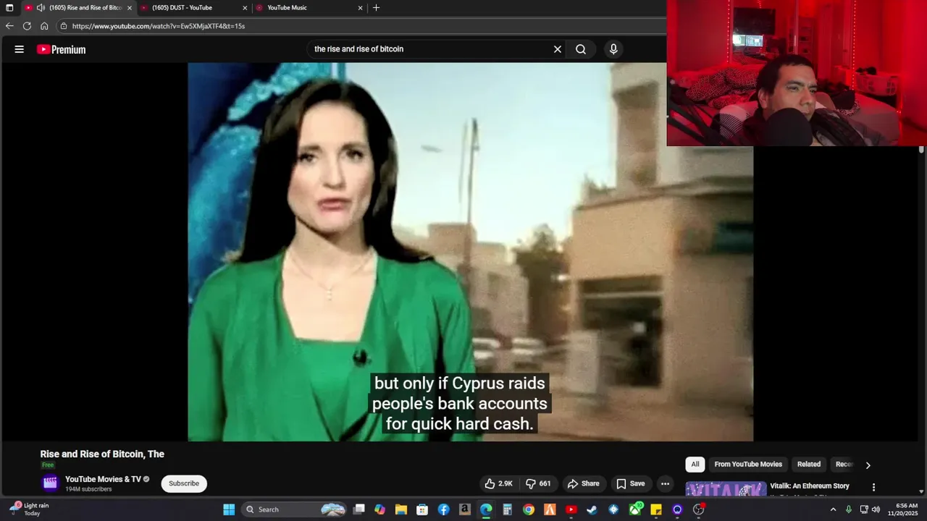Open volume control in system tray
The width and height of the screenshot is (927, 521).
(876, 509)
